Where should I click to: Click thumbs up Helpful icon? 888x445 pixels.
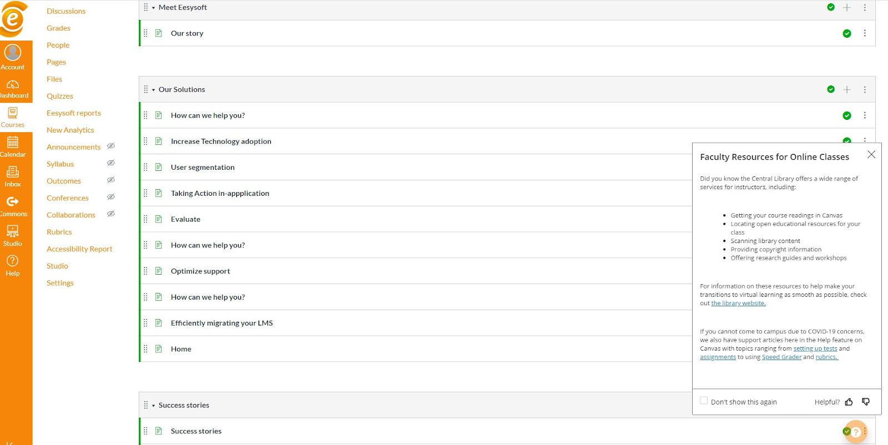point(849,402)
